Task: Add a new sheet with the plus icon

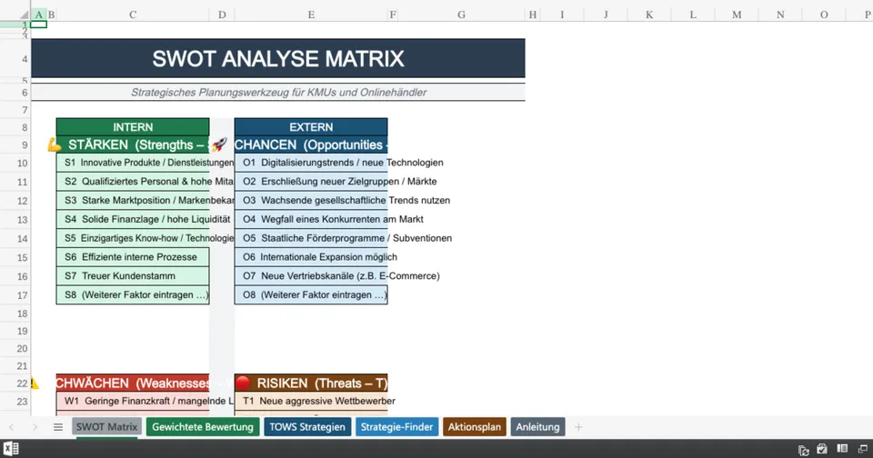Action: click(x=578, y=427)
